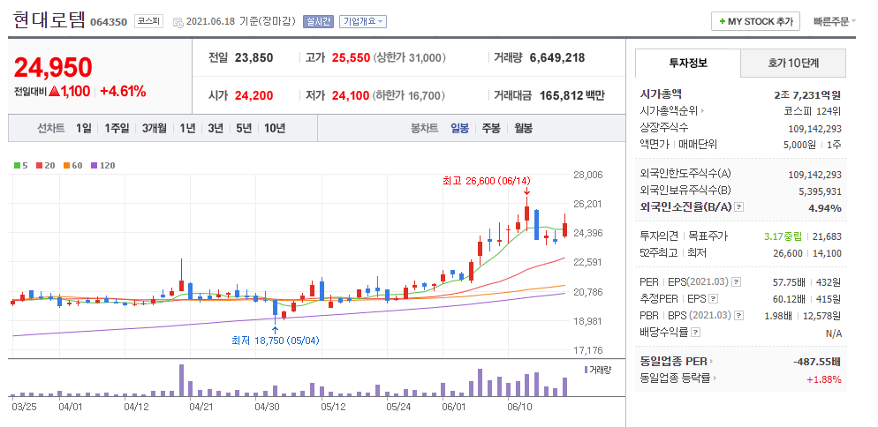Screen dimensions: 878x427
Task: Click the 52주최고 value 26,600
Action: tap(790, 253)
